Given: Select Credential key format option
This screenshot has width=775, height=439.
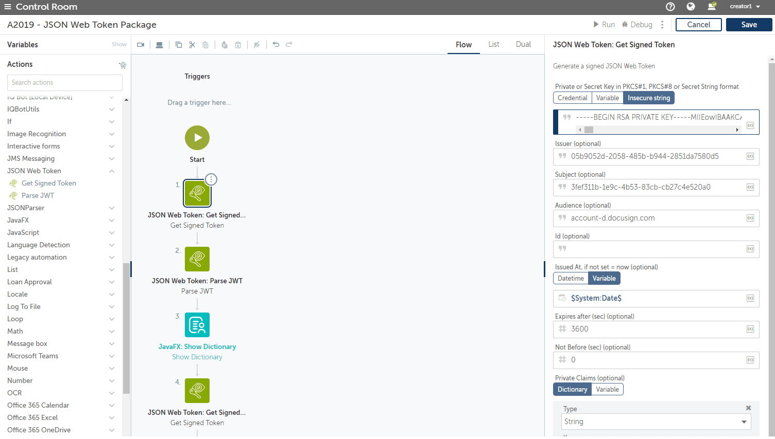Looking at the screenshot, I should click(572, 98).
